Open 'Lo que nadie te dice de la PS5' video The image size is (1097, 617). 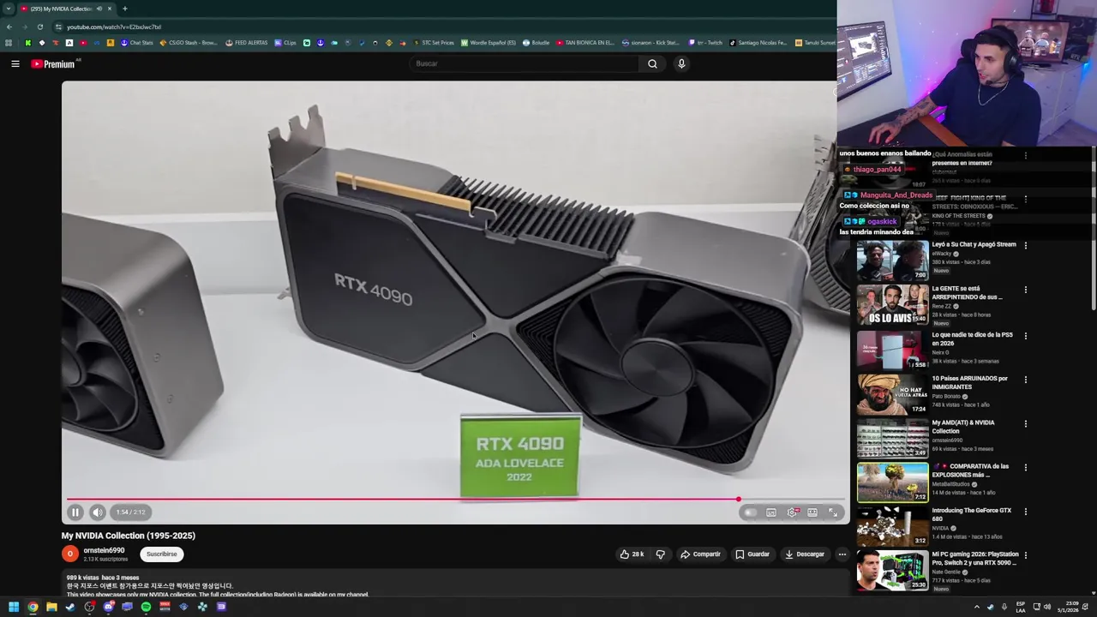coord(972,339)
